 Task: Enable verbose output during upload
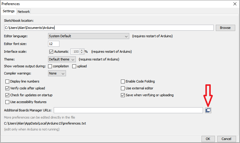tap(74, 66)
